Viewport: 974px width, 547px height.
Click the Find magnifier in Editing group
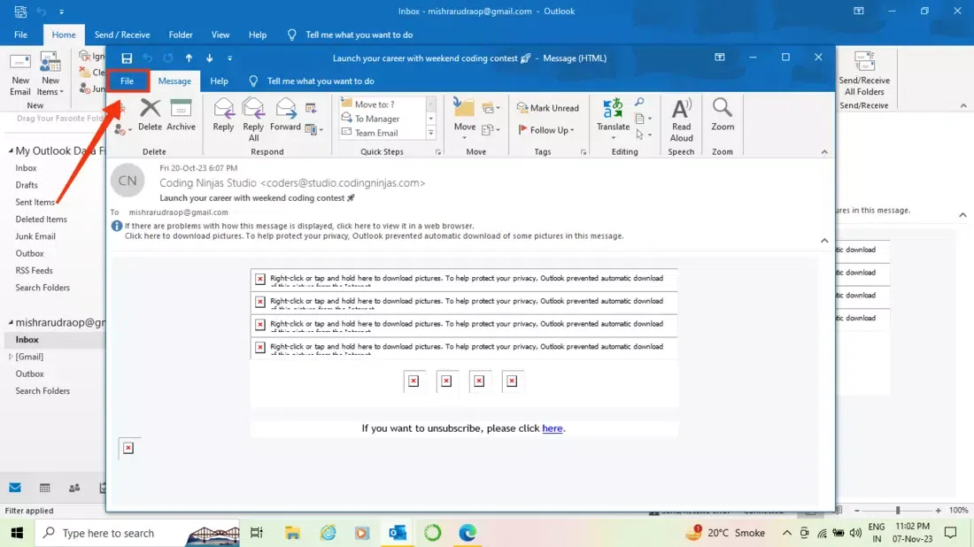pyautogui.click(x=639, y=103)
